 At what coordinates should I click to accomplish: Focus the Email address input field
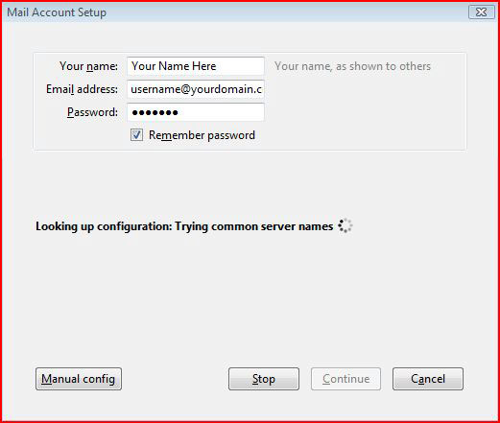196,89
